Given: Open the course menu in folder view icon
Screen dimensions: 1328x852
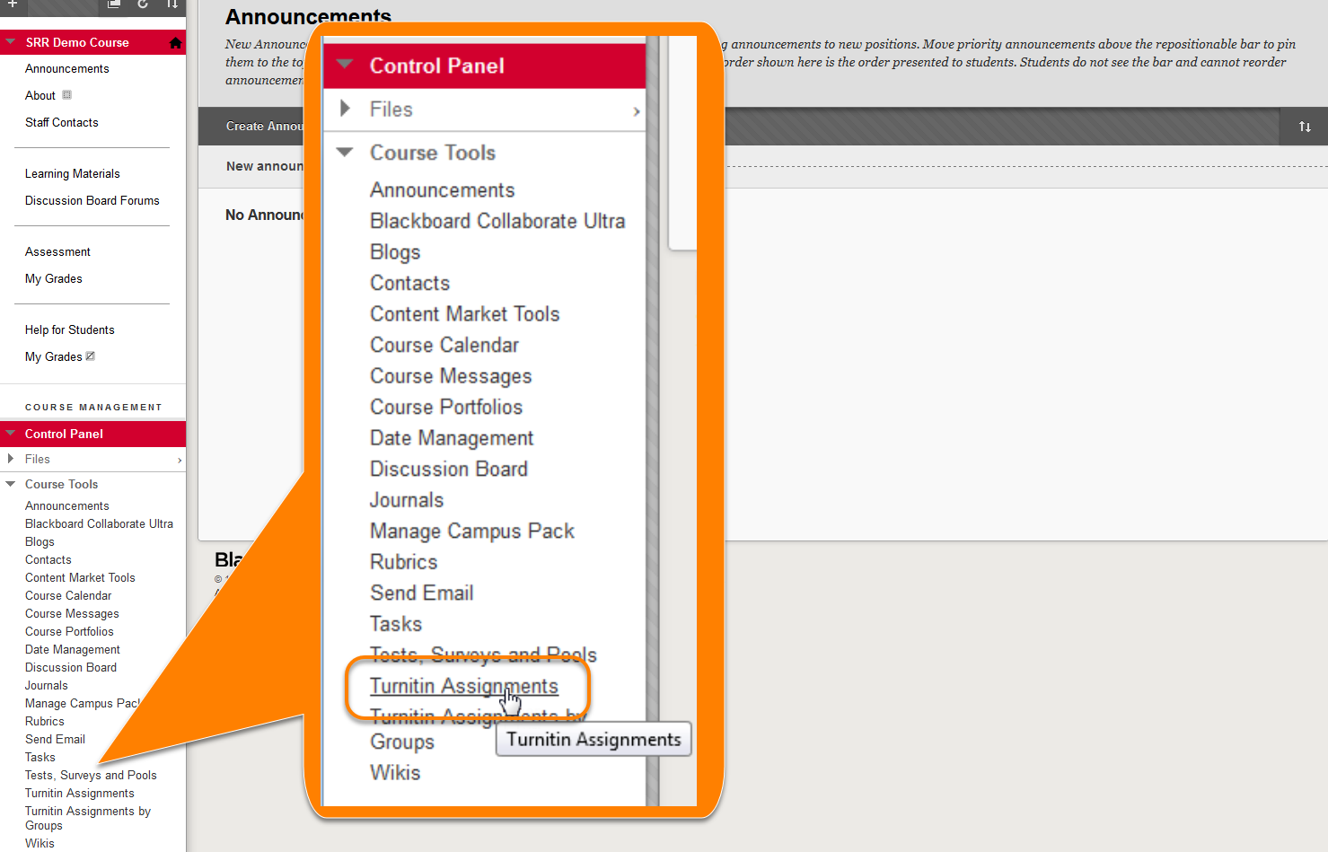Looking at the screenshot, I should point(114,4).
